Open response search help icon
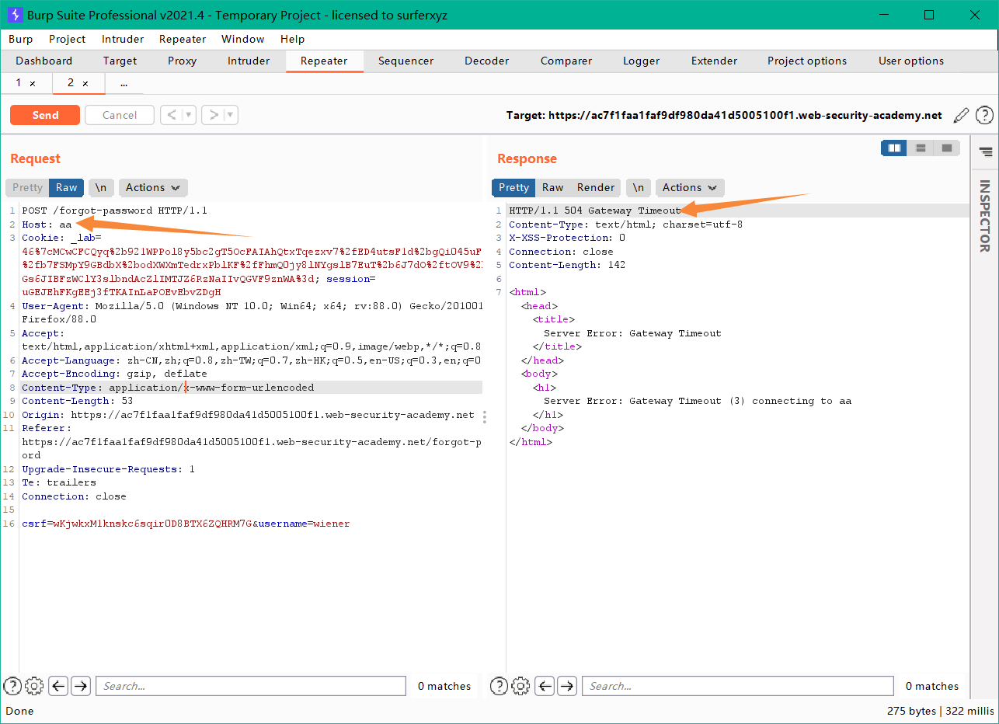 click(x=499, y=686)
